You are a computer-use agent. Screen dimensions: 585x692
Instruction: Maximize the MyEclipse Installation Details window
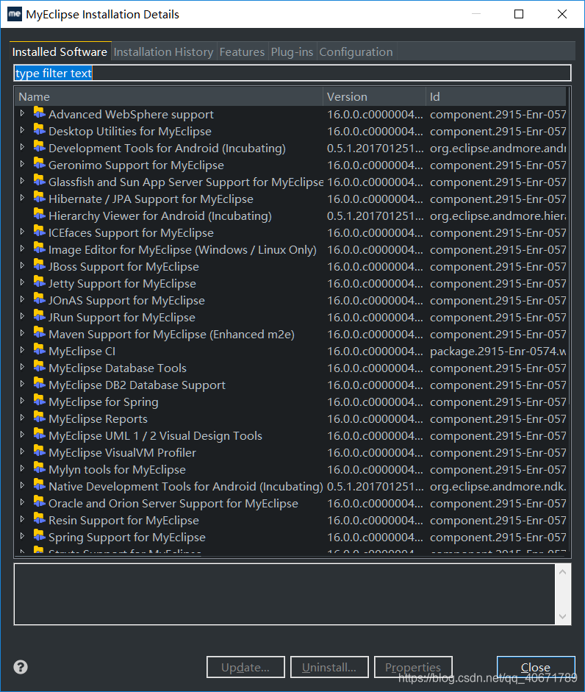519,14
